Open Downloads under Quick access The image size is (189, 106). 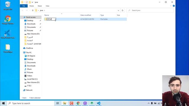31,24
